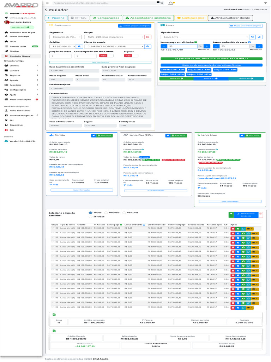
Task: Open Relatórios in the sidebar
Action: pyautogui.click(x=21, y=85)
